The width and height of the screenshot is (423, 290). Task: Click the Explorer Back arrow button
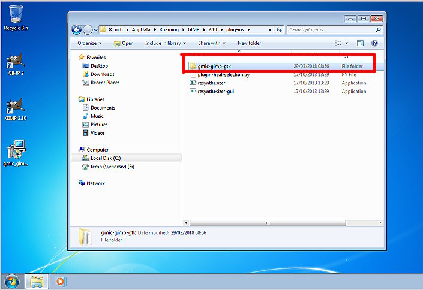(77, 29)
